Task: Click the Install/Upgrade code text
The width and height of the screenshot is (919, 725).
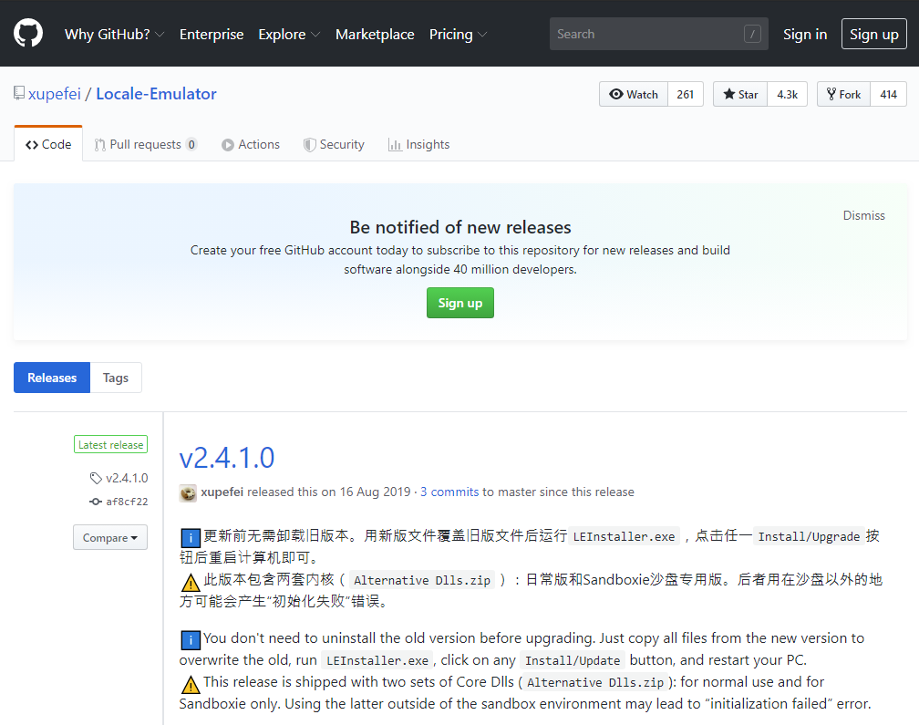Action: pos(809,536)
